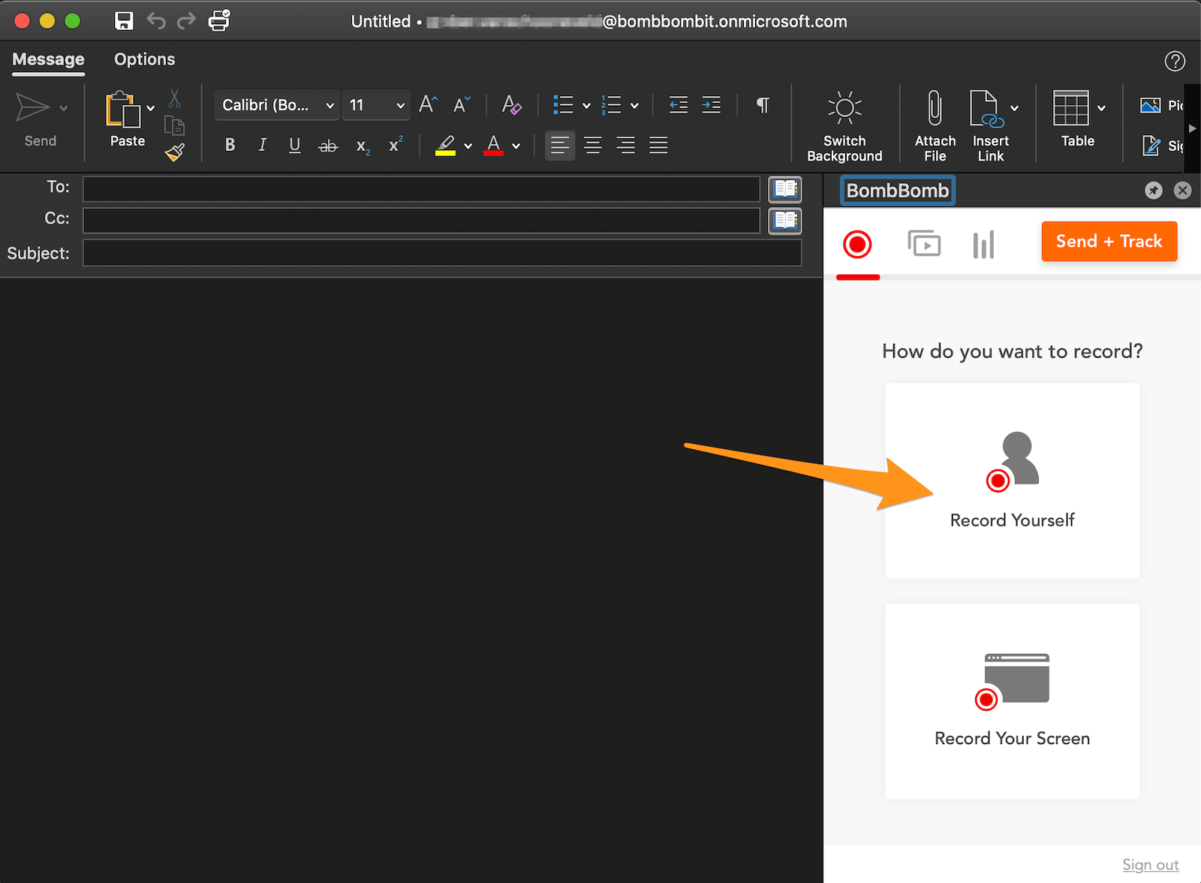
Task: Expand the highlight color arrow
Action: (x=468, y=146)
